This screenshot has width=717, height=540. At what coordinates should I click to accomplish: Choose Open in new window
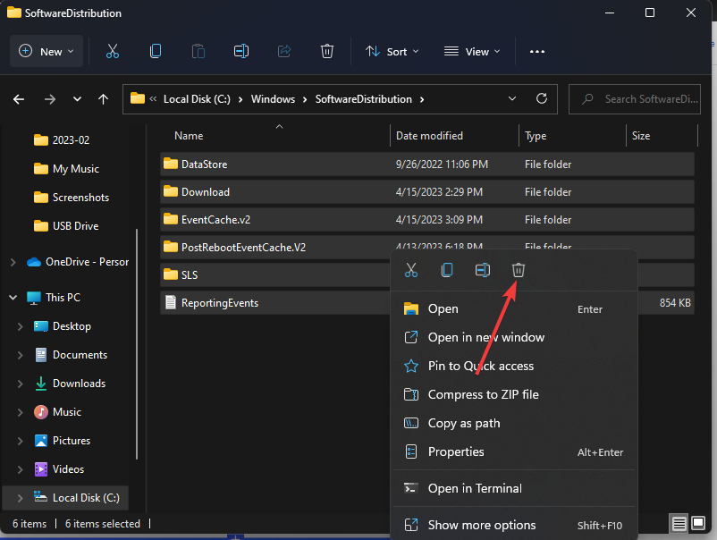513,337
